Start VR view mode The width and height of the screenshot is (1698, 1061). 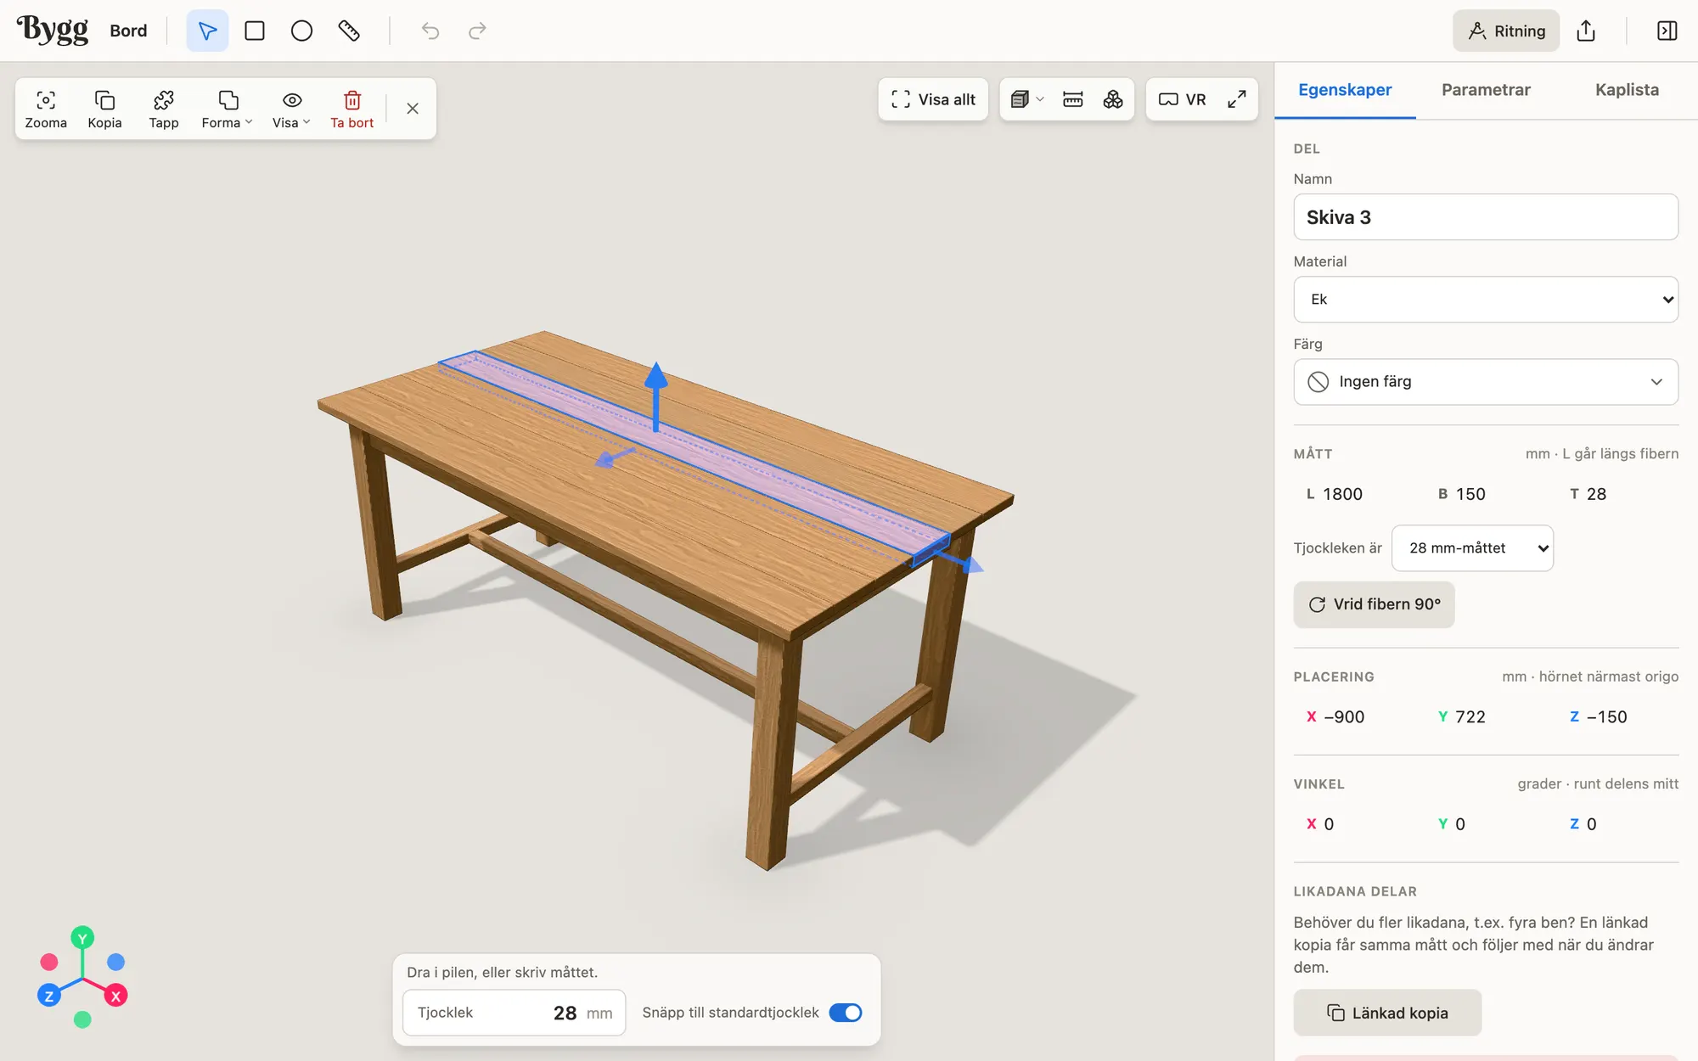(1183, 99)
